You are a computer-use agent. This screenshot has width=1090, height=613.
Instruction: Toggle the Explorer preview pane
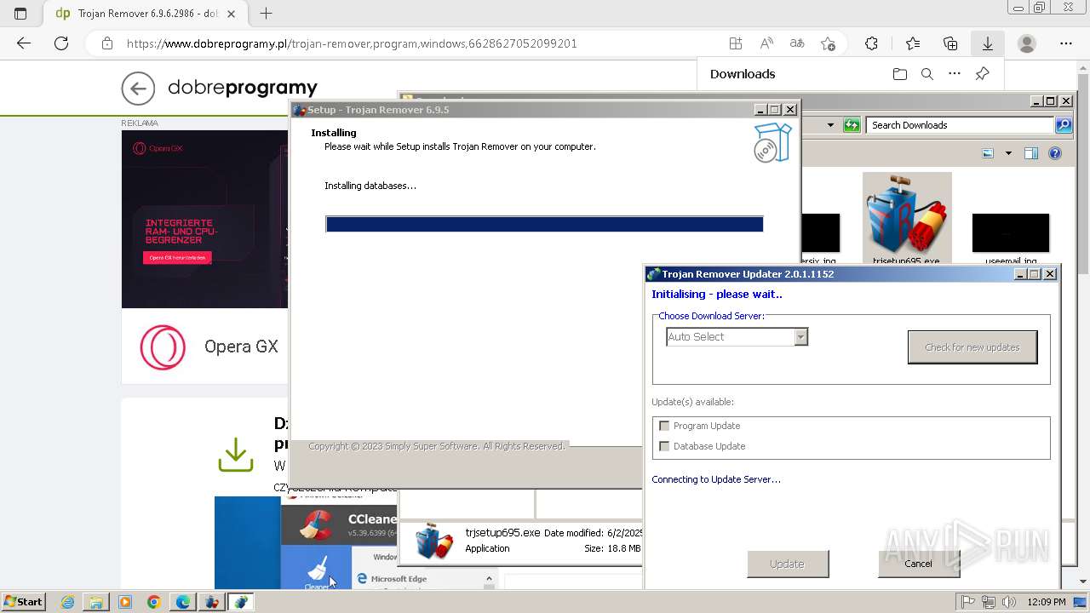[x=1031, y=153]
